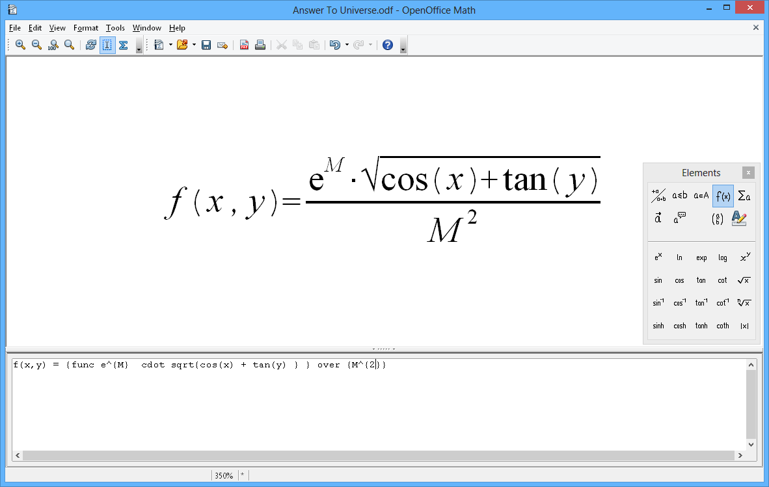Insert the absolute value |x| element
Viewport: 769px width, 487px height.
[744, 326]
